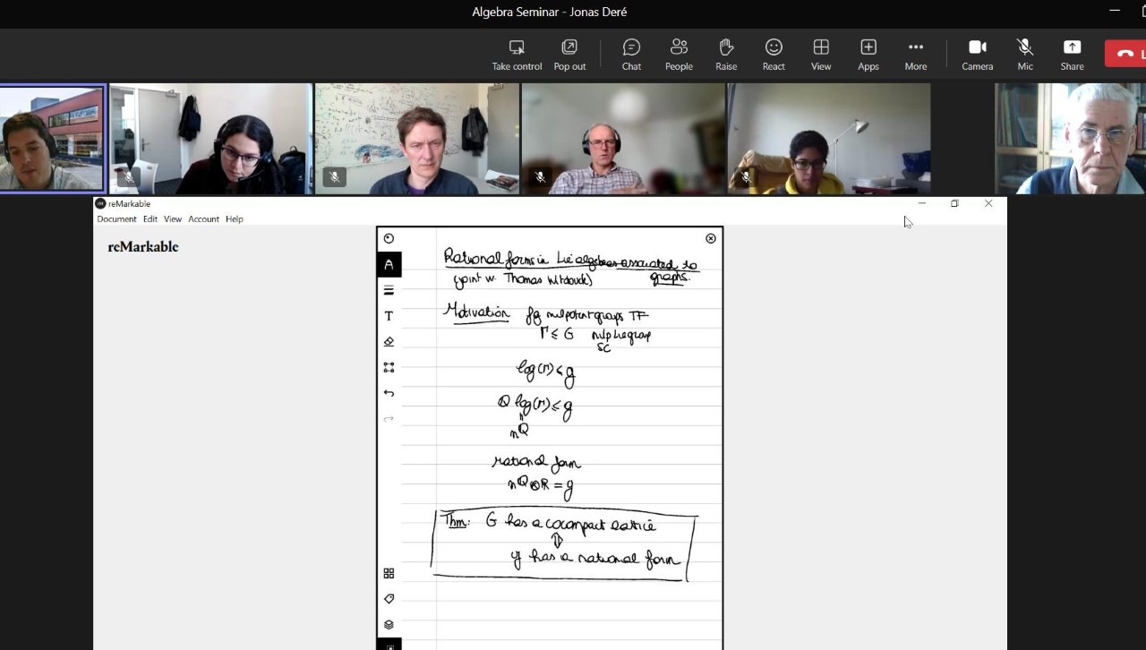Viewport: 1146px width, 650px height.
Task: Toggle the camera on or off
Action: [x=977, y=54]
